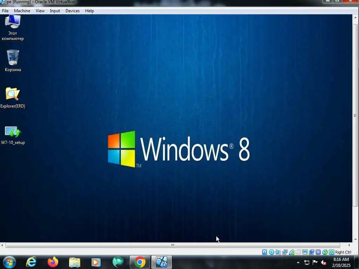The image size is (359, 269).
Task: Click the vertical scrollbar thumb
Action: click(355, 115)
